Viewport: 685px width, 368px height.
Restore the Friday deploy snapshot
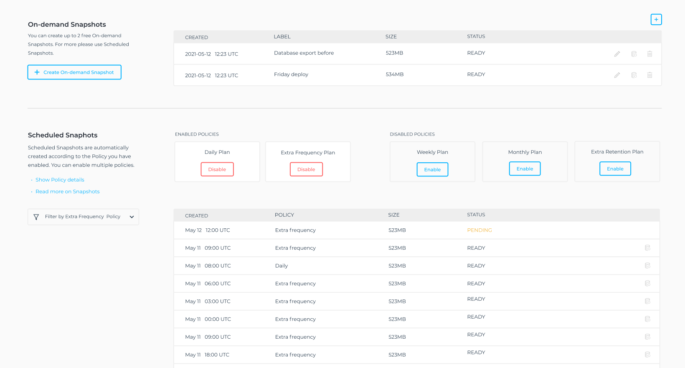[x=634, y=75]
